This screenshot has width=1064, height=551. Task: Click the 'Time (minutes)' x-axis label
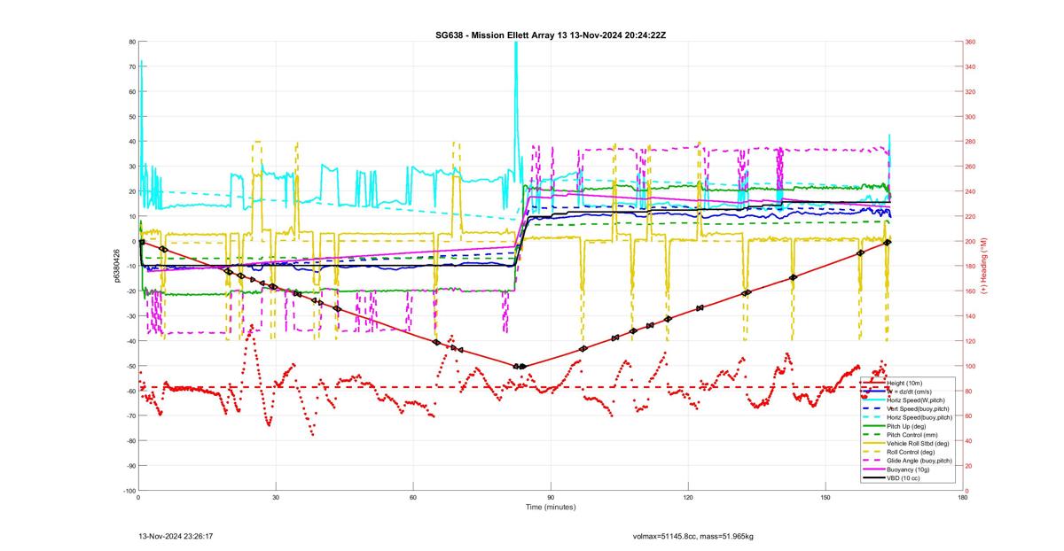(550, 508)
